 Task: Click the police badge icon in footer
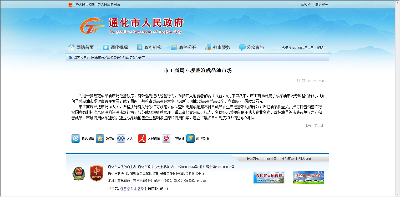pos(79,173)
